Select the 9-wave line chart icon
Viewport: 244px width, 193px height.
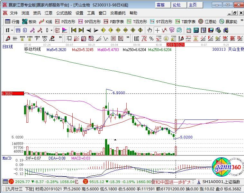click(x=40, y=30)
